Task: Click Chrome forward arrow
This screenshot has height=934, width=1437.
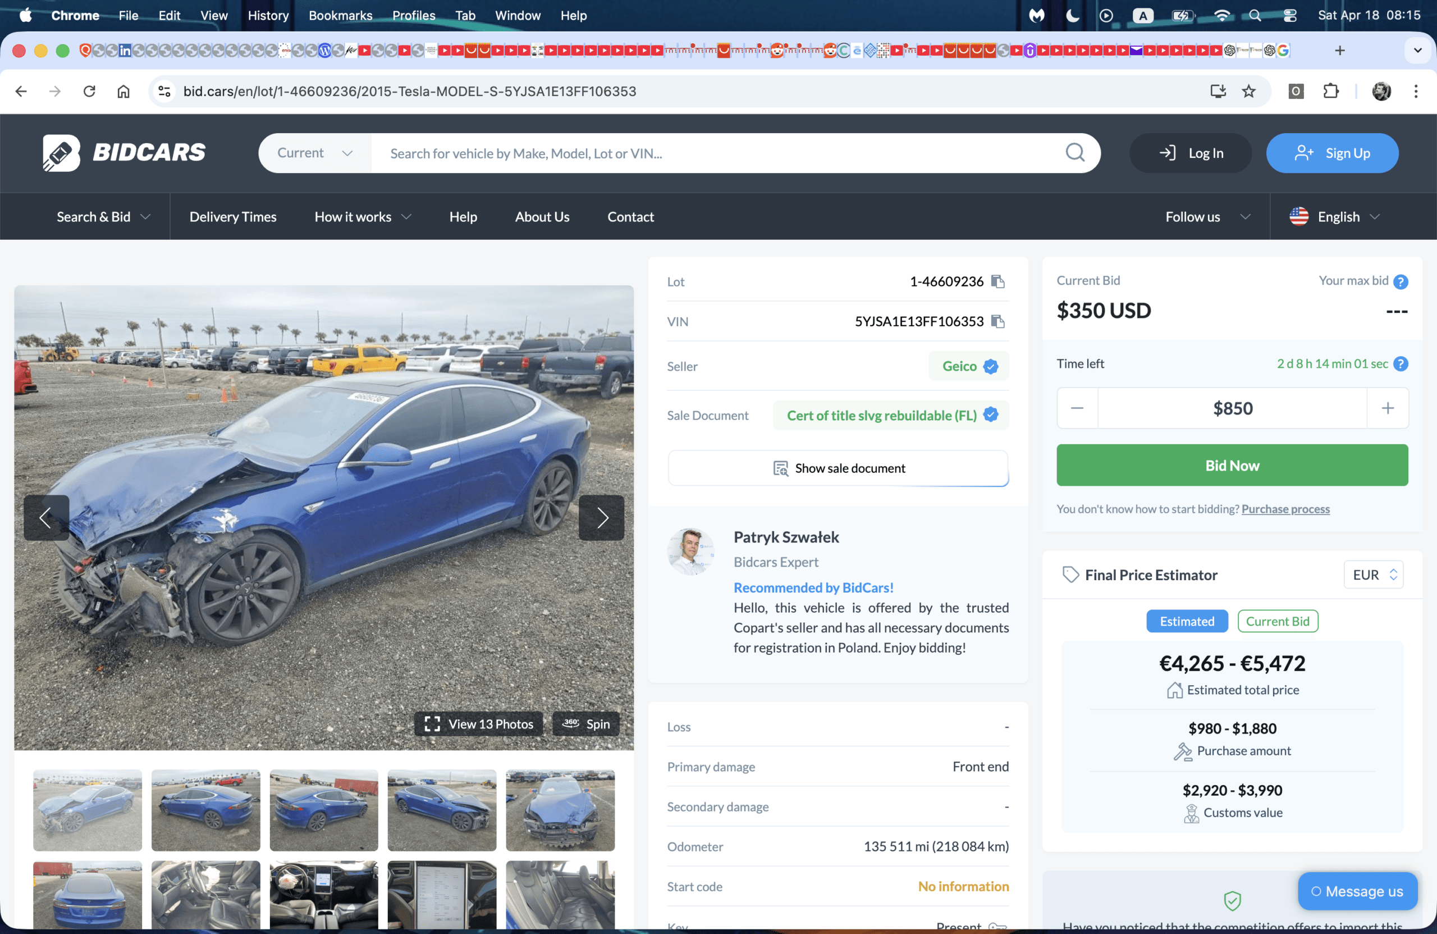Action: click(x=55, y=91)
